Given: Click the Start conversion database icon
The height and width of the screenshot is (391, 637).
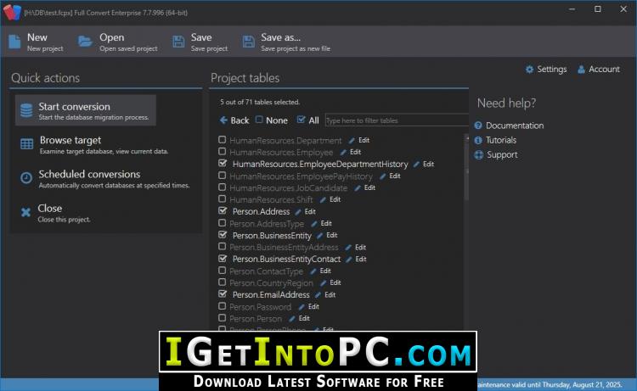Looking at the screenshot, I should pos(26,110).
